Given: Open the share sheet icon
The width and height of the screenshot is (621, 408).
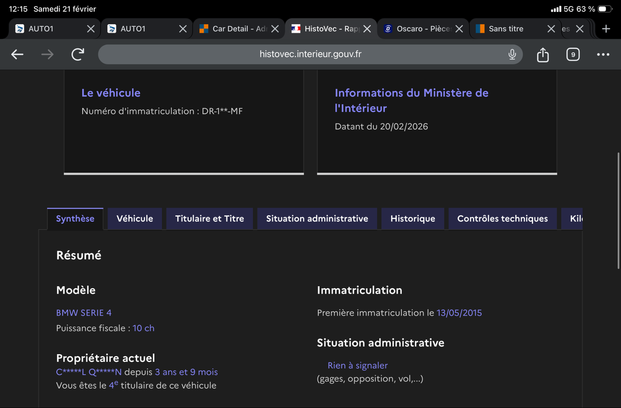Looking at the screenshot, I should (x=542, y=54).
